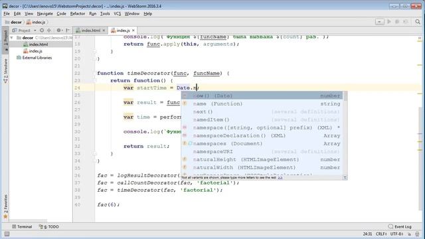Open the TODO tool window
Image resolution: width=425 pixels, height=239 pixels.
48,226
